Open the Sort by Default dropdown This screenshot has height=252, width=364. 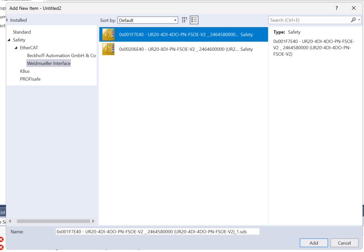[148, 20]
